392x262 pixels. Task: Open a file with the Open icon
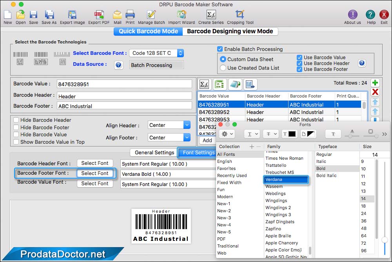pos(20,15)
